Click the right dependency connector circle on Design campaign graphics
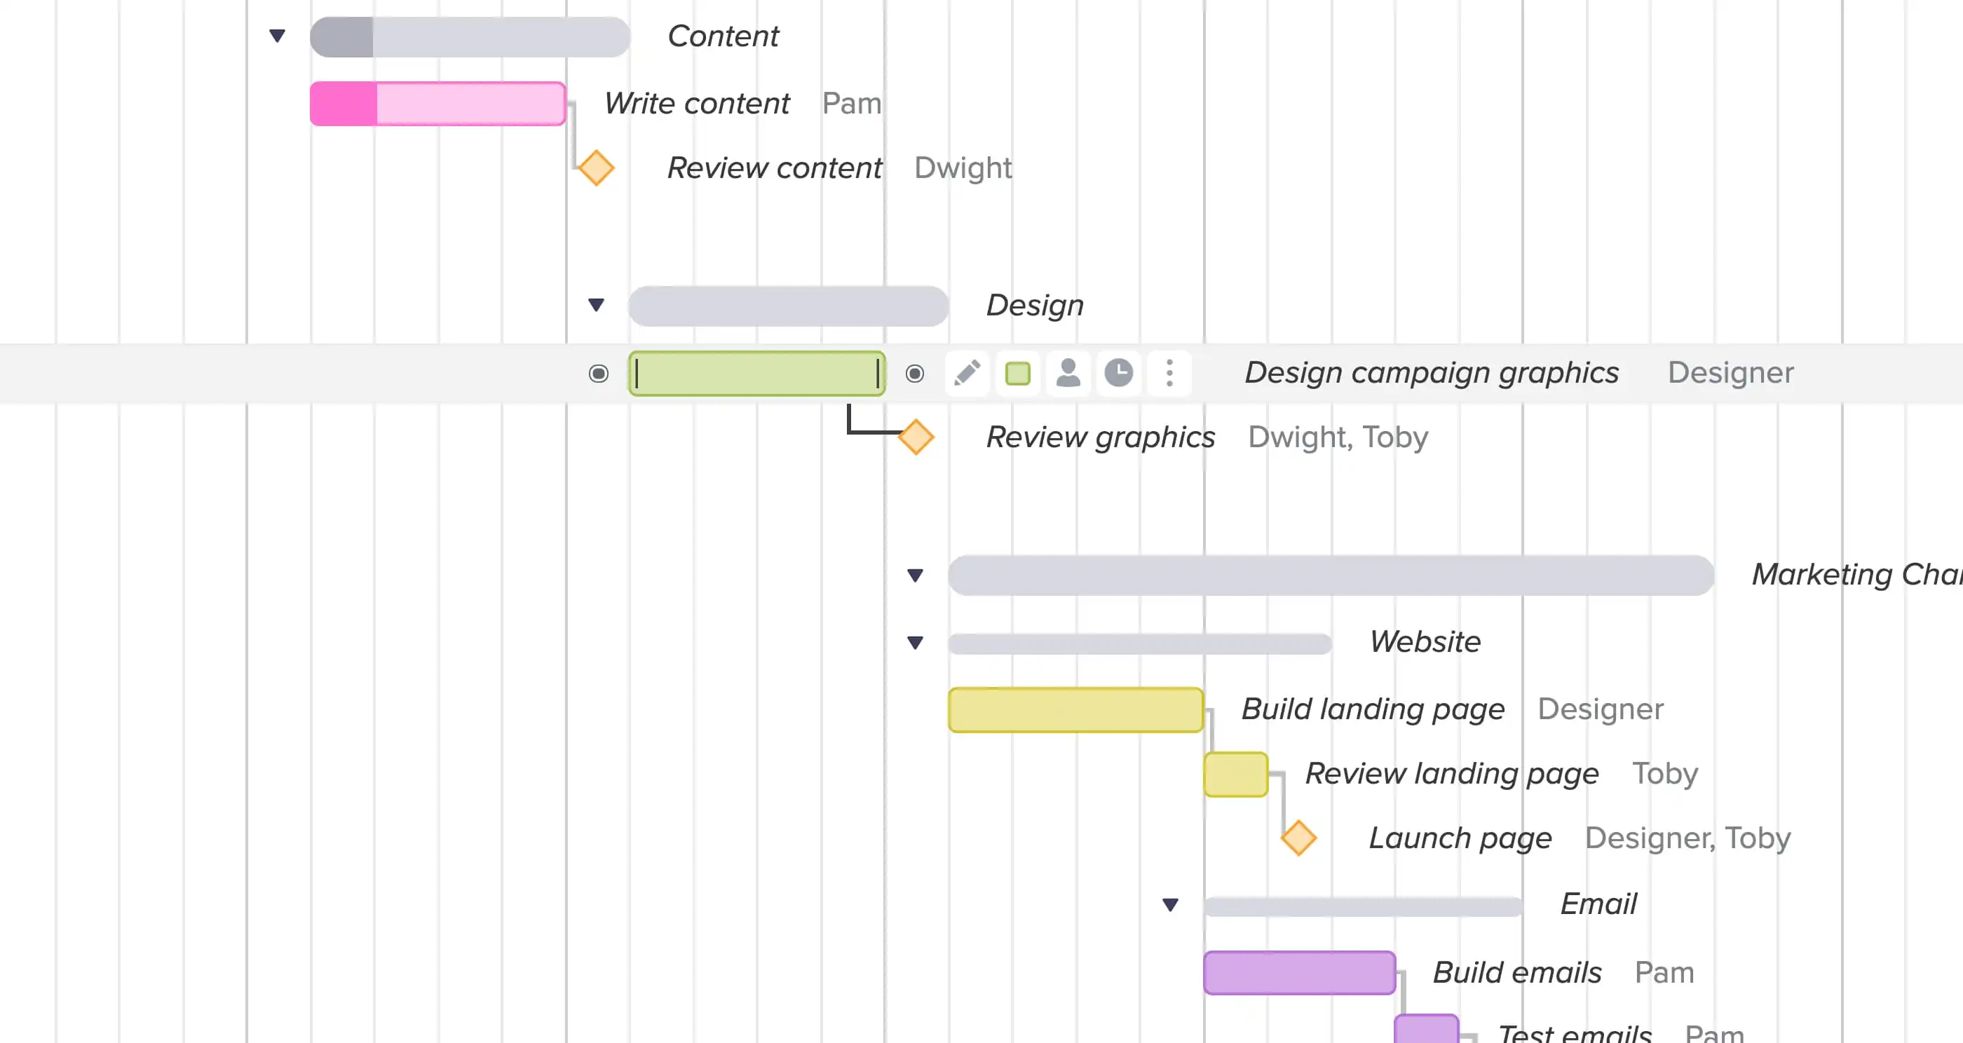Viewport: 1963px width, 1043px height. click(914, 374)
